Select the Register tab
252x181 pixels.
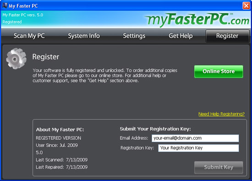(227, 36)
